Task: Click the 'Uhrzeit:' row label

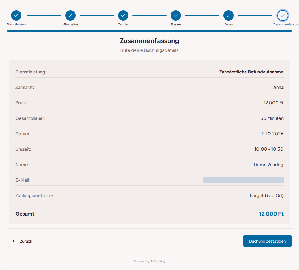Action: [23, 149]
